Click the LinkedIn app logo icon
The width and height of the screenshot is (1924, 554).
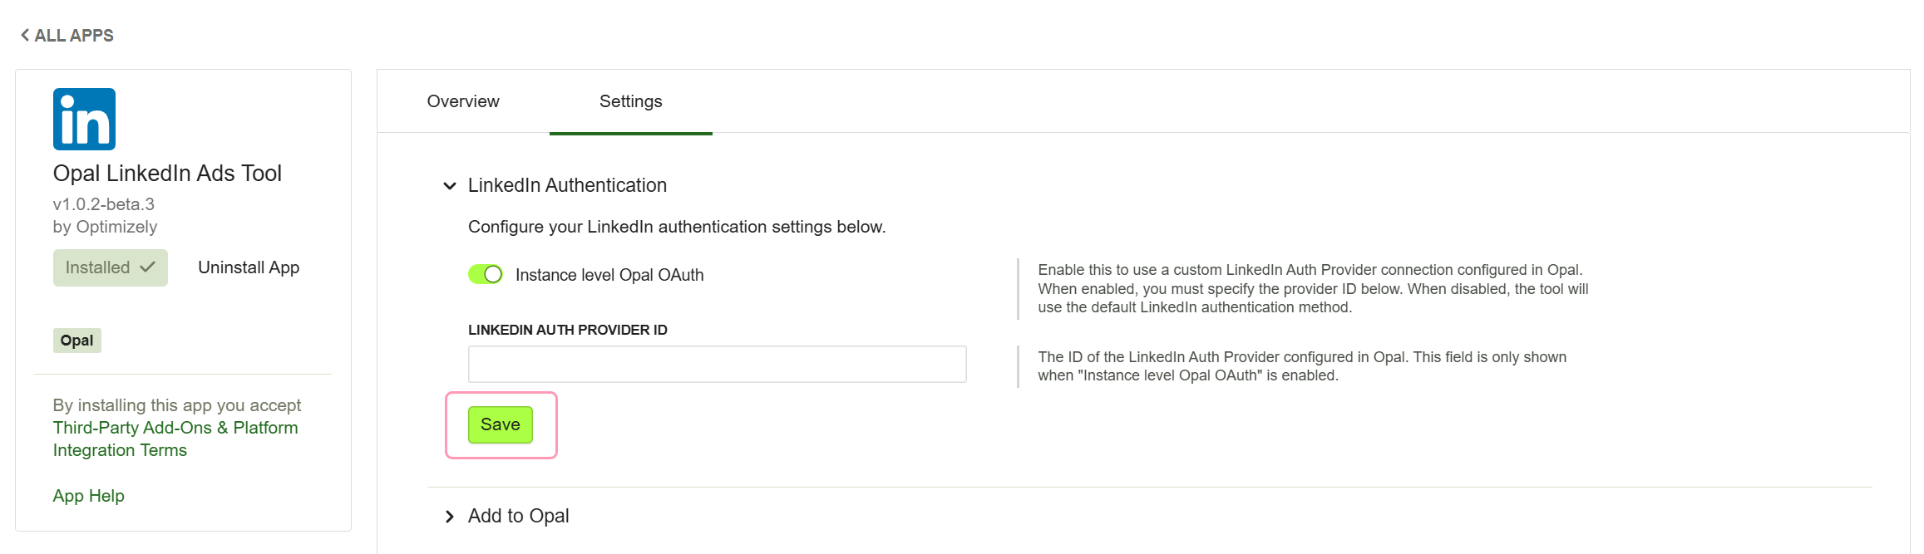84,119
